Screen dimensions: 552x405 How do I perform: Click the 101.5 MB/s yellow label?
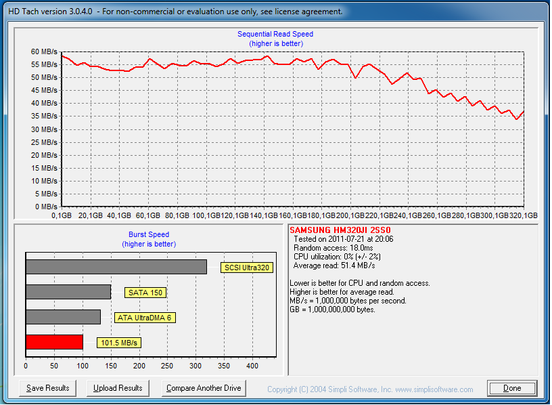click(x=118, y=343)
